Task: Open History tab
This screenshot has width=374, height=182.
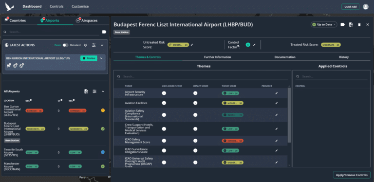Action: 344,57
